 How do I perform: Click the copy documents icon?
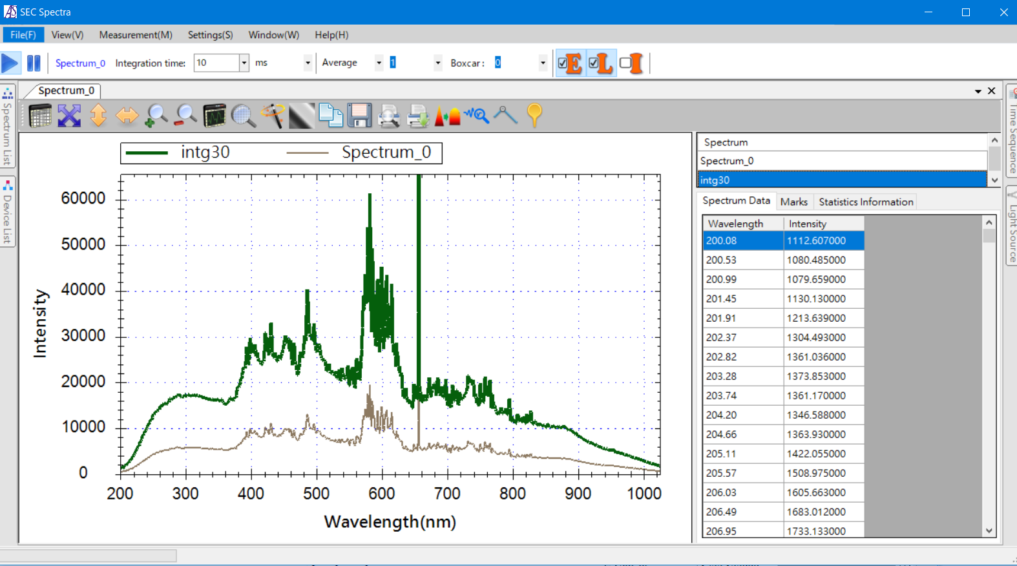[x=331, y=116]
